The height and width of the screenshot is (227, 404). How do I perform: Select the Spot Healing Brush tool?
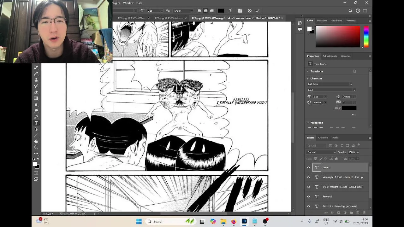point(36,67)
